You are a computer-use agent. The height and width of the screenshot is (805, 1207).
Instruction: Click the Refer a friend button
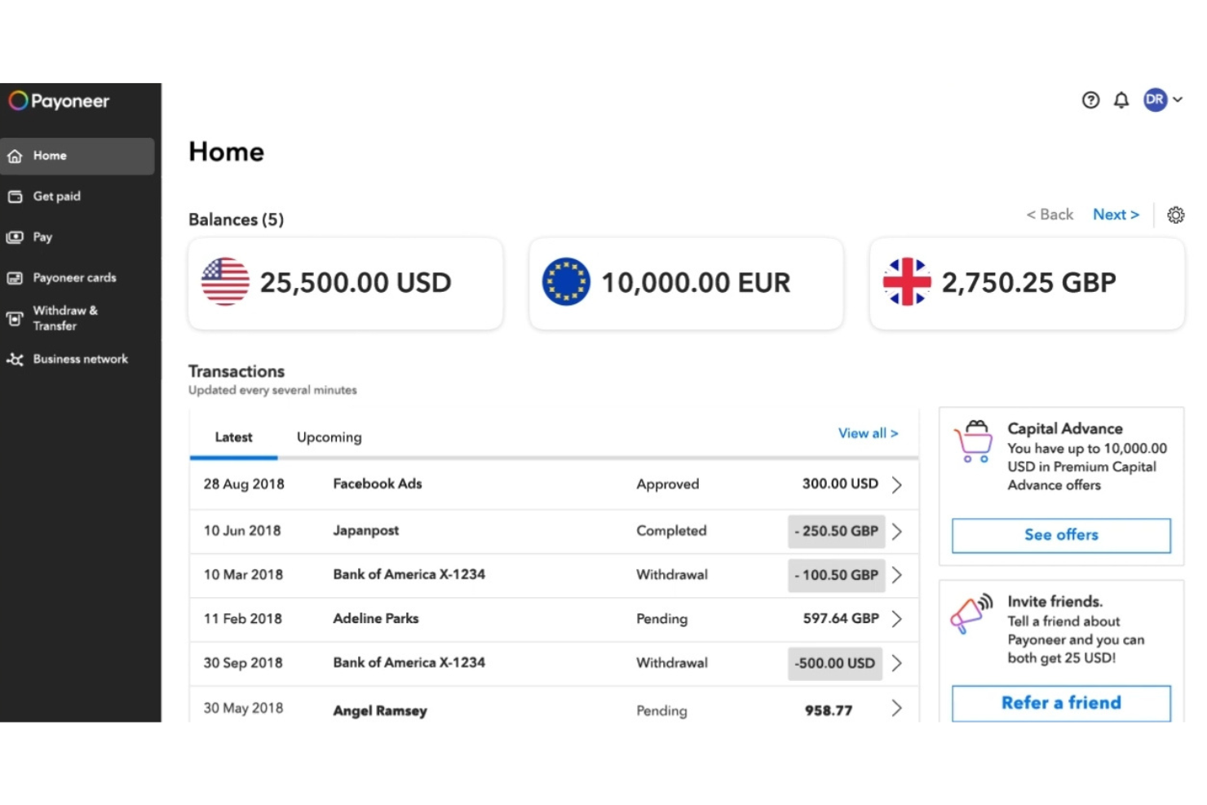tap(1060, 702)
